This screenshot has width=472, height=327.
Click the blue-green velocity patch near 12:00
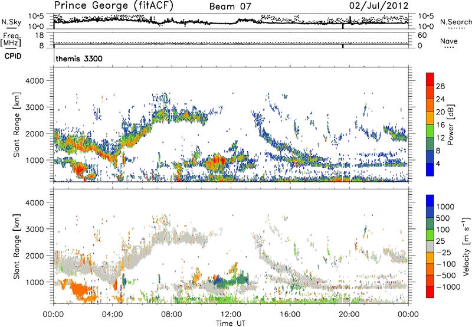coord(230,280)
